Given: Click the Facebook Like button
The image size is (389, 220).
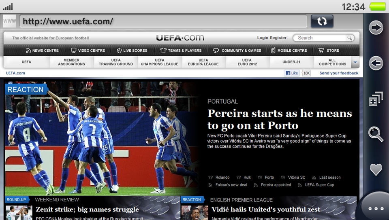Looking at the screenshot, I should [x=292, y=73].
